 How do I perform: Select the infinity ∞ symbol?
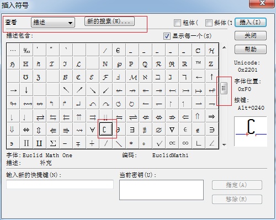pyautogui.click(x=185, y=143)
